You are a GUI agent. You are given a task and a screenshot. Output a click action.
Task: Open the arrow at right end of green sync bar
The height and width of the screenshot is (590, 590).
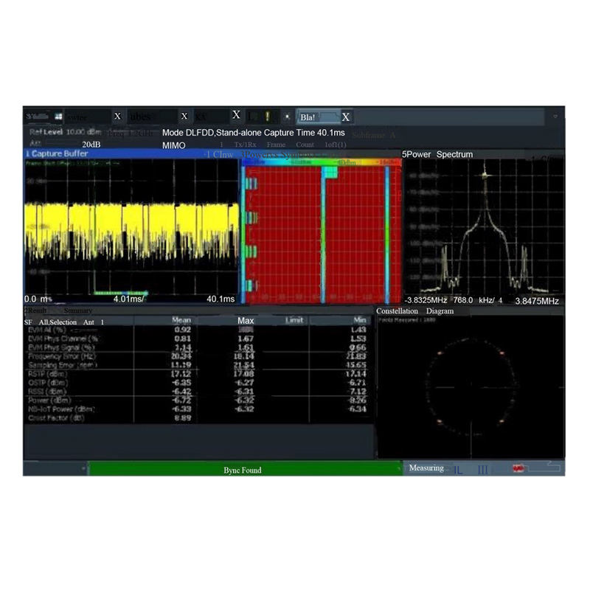coord(399,469)
